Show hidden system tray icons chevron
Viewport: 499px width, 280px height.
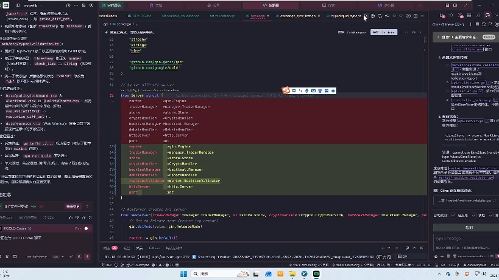click(x=439, y=274)
